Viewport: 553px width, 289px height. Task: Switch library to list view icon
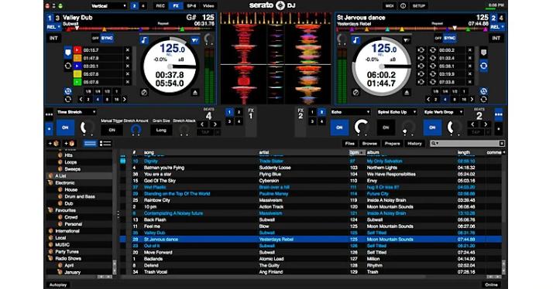click(105, 143)
